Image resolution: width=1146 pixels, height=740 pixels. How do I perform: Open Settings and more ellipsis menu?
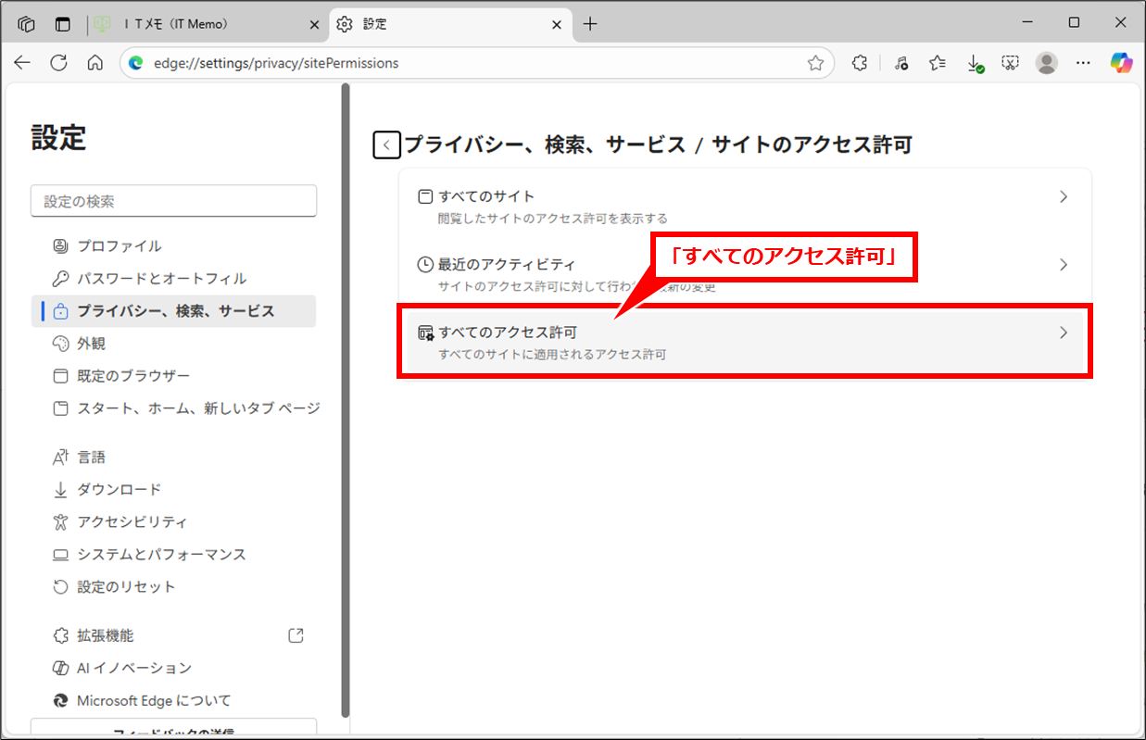[1083, 63]
